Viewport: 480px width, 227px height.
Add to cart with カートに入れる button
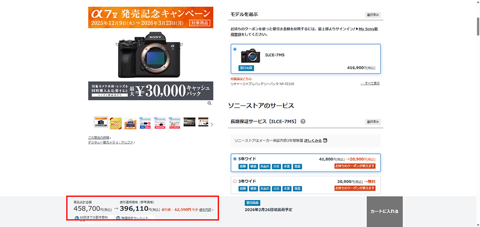coord(384,211)
